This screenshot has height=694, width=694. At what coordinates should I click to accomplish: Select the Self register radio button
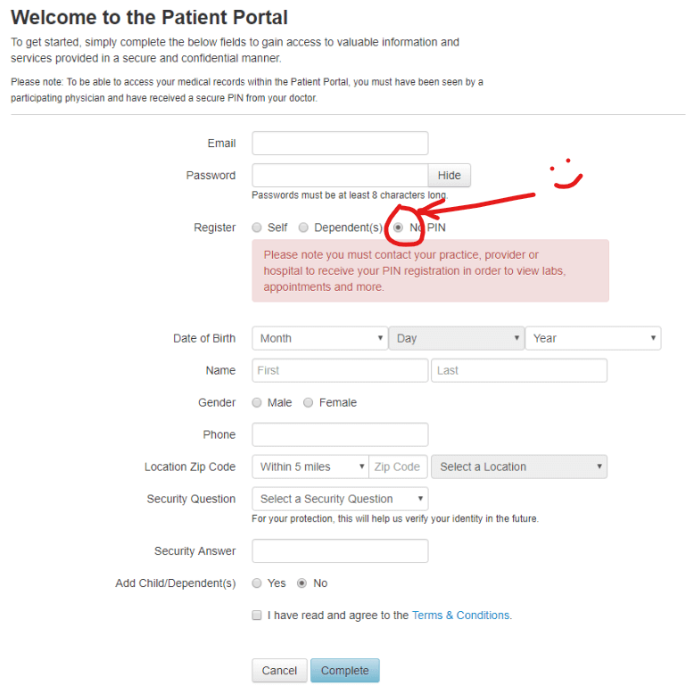point(257,227)
